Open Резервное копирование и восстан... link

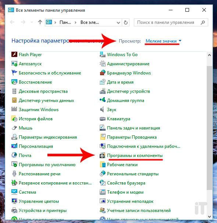(x=55, y=183)
